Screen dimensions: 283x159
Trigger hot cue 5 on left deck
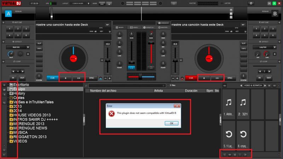(x=18, y=35)
